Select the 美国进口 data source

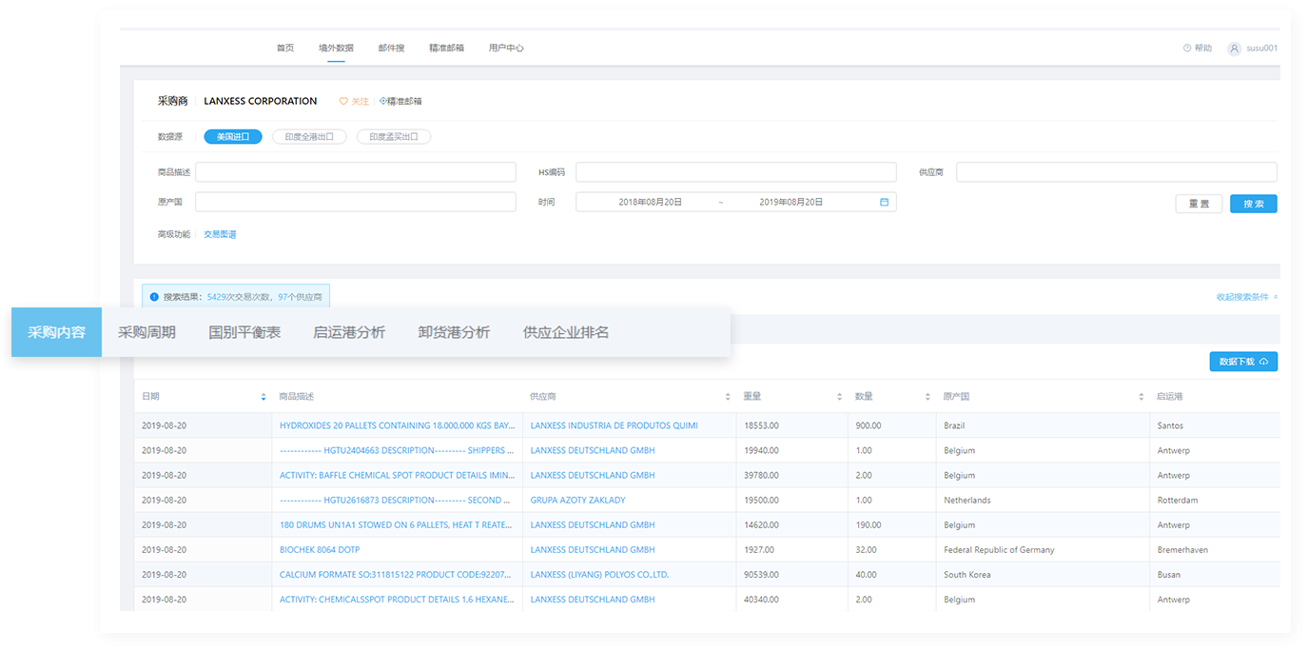[233, 137]
